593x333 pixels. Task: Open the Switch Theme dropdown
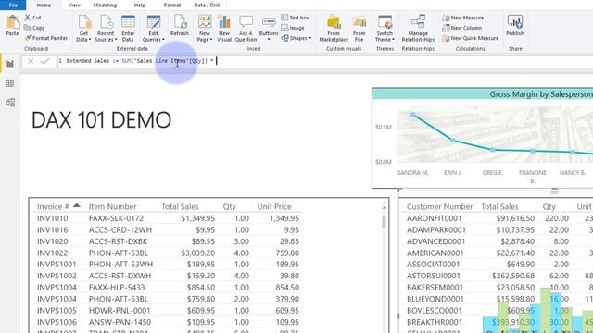click(385, 29)
